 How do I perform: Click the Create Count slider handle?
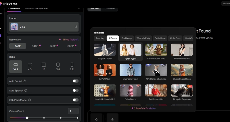27,118
